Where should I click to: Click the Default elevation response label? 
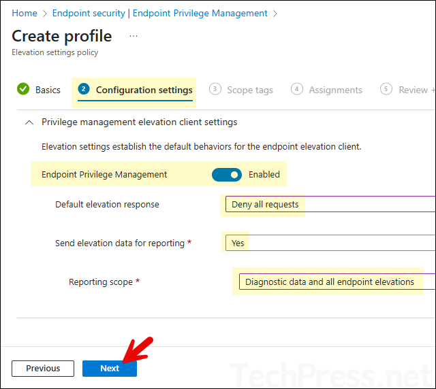click(107, 204)
